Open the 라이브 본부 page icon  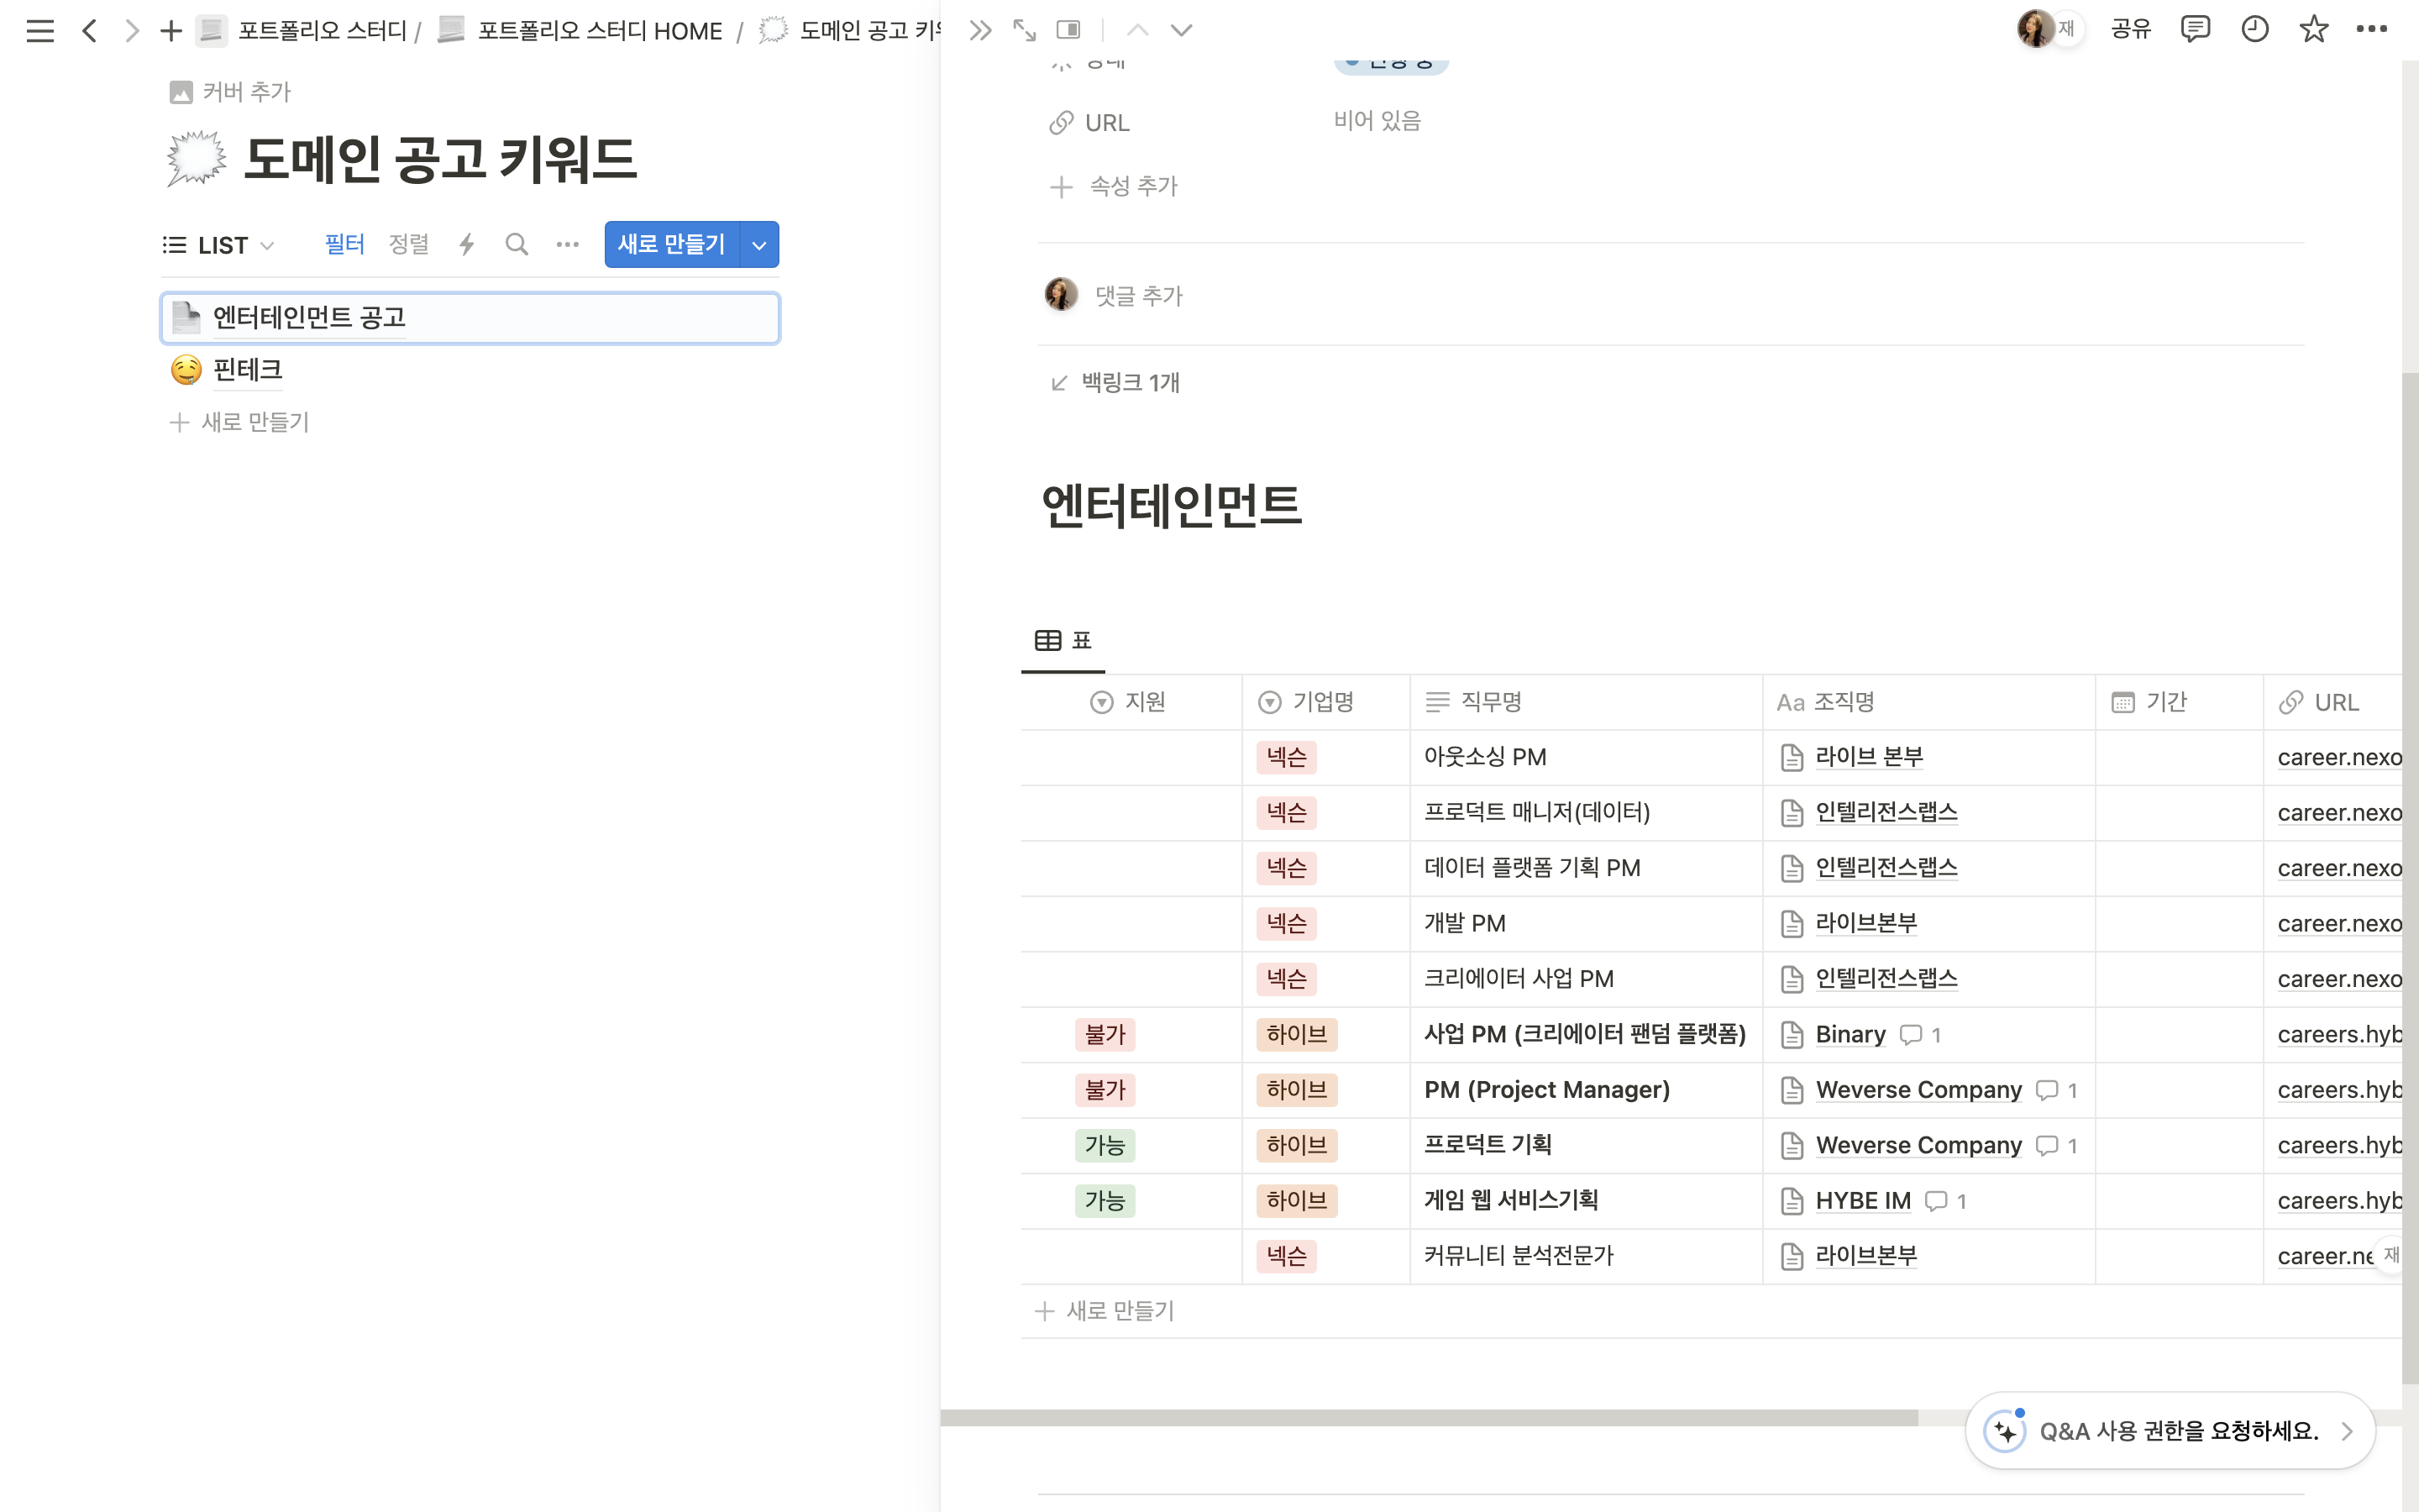coord(1792,758)
